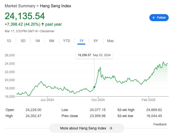Click the Oct 2024 axis label
This screenshot has height=138, width=178.
pos(98,100)
